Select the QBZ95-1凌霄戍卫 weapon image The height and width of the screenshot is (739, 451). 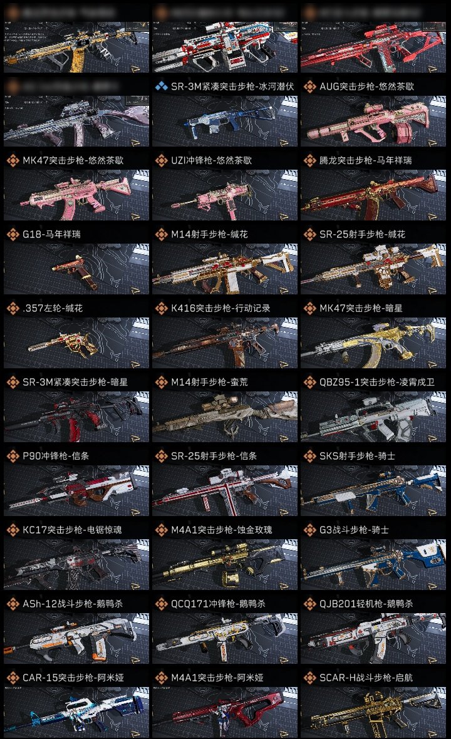(373, 416)
